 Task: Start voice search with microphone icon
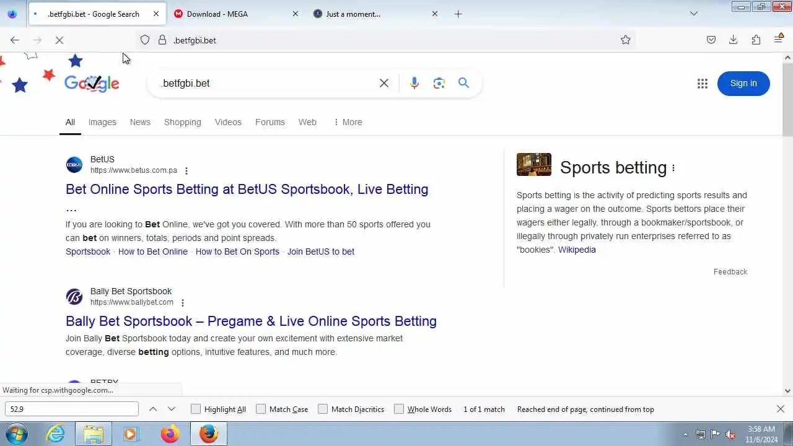click(x=414, y=83)
